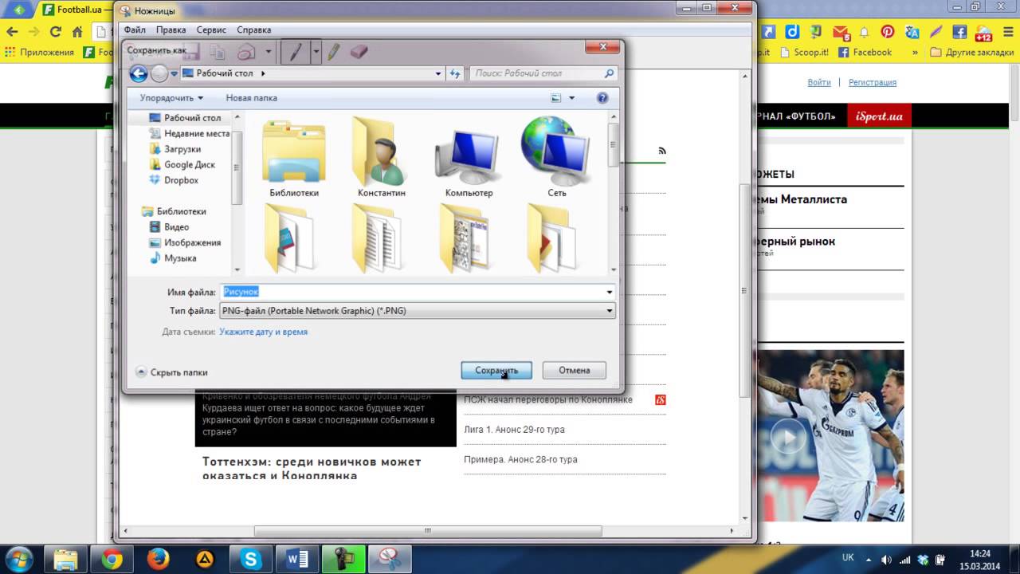Go back using blue arrow in save dialog
The width and height of the screenshot is (1020, 574).
point(139,73)
